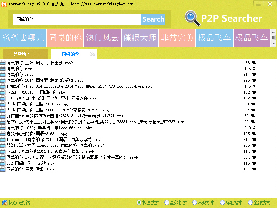
Task: Click video file icon for 同桌的你.mkv 1.6 G
Action: pos(3,69)
